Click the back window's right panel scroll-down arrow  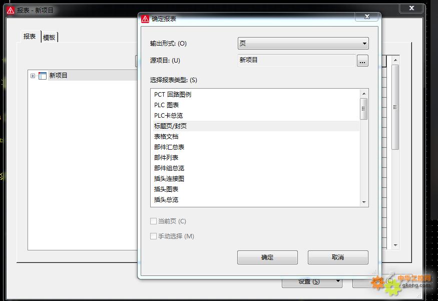[x=395, y=245]
